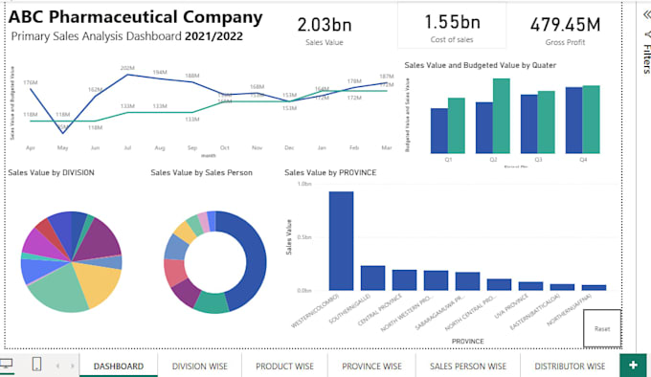Select the WESTERN(COLOMBO) province bar
651x377 pixels.
tap(341, 240)
